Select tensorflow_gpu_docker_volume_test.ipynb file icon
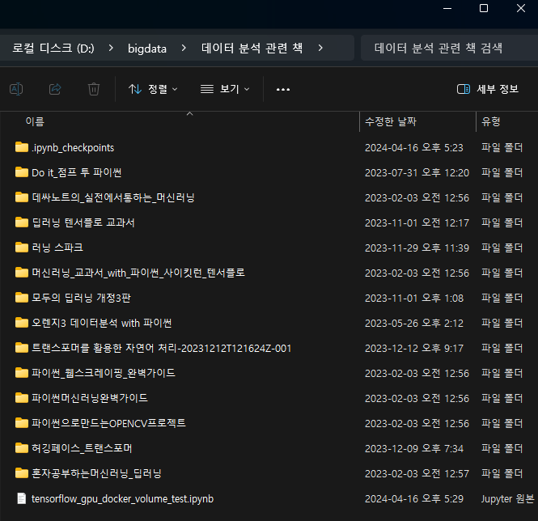This screenshot has width=538, height=521. click(22, 498)
